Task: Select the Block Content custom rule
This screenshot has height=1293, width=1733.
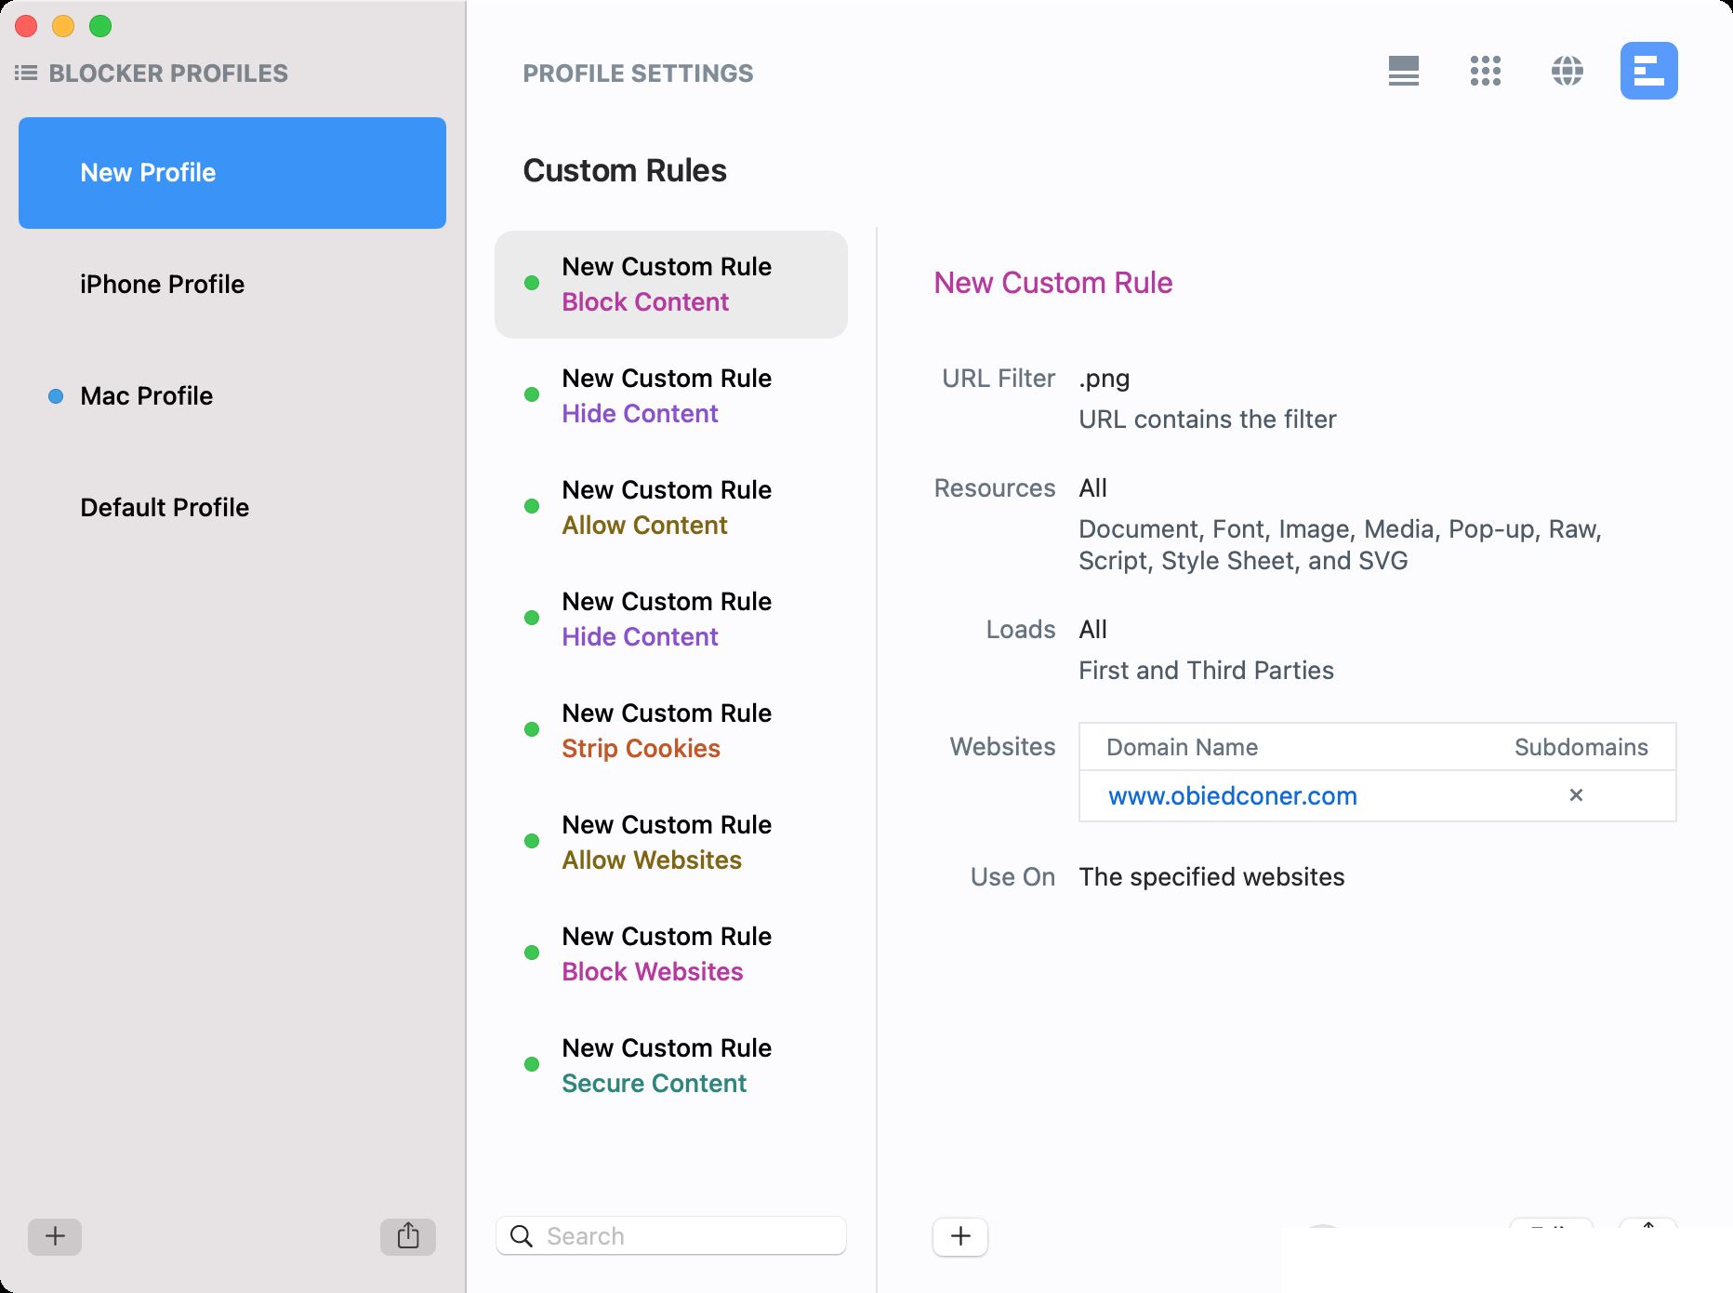Action: click(671, 285)
